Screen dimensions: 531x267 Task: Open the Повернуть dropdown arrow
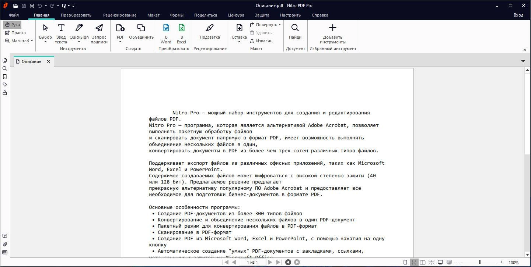pyautogui.click(x=280, y=25)
